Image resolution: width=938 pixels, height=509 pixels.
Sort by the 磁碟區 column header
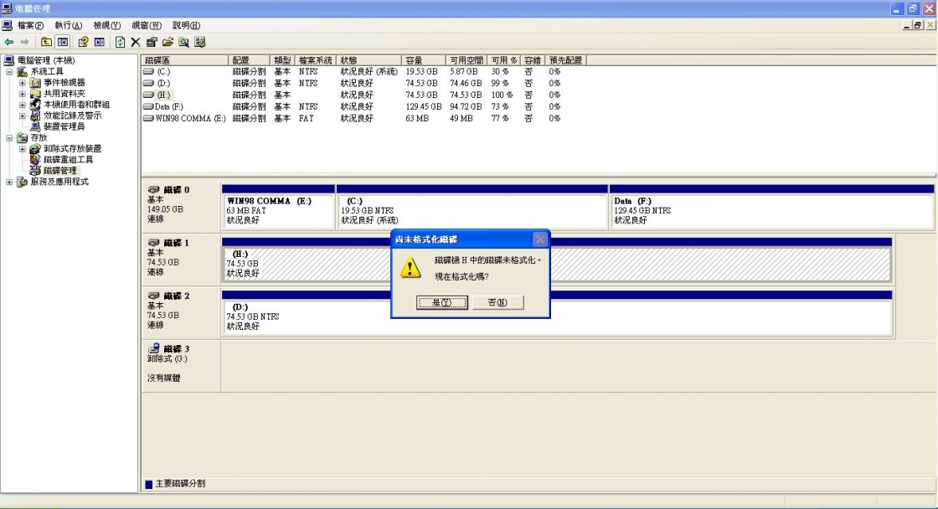pos(185,60)
